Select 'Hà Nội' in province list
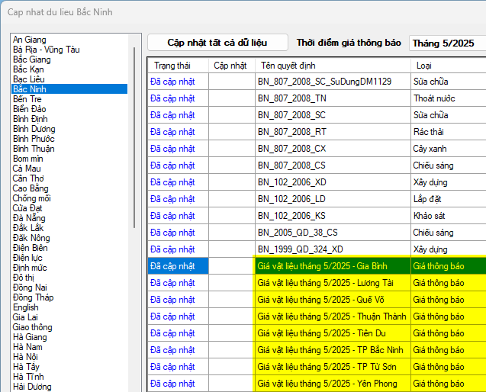 click(27, 357)
